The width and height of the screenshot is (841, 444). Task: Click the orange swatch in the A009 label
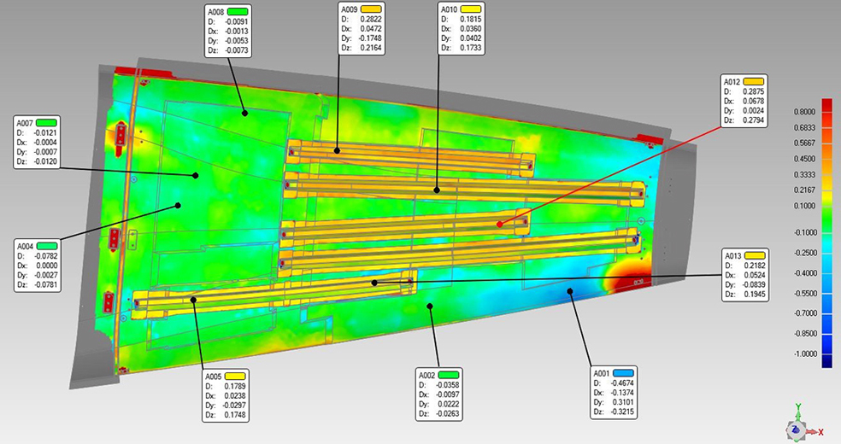click(370, 9)
